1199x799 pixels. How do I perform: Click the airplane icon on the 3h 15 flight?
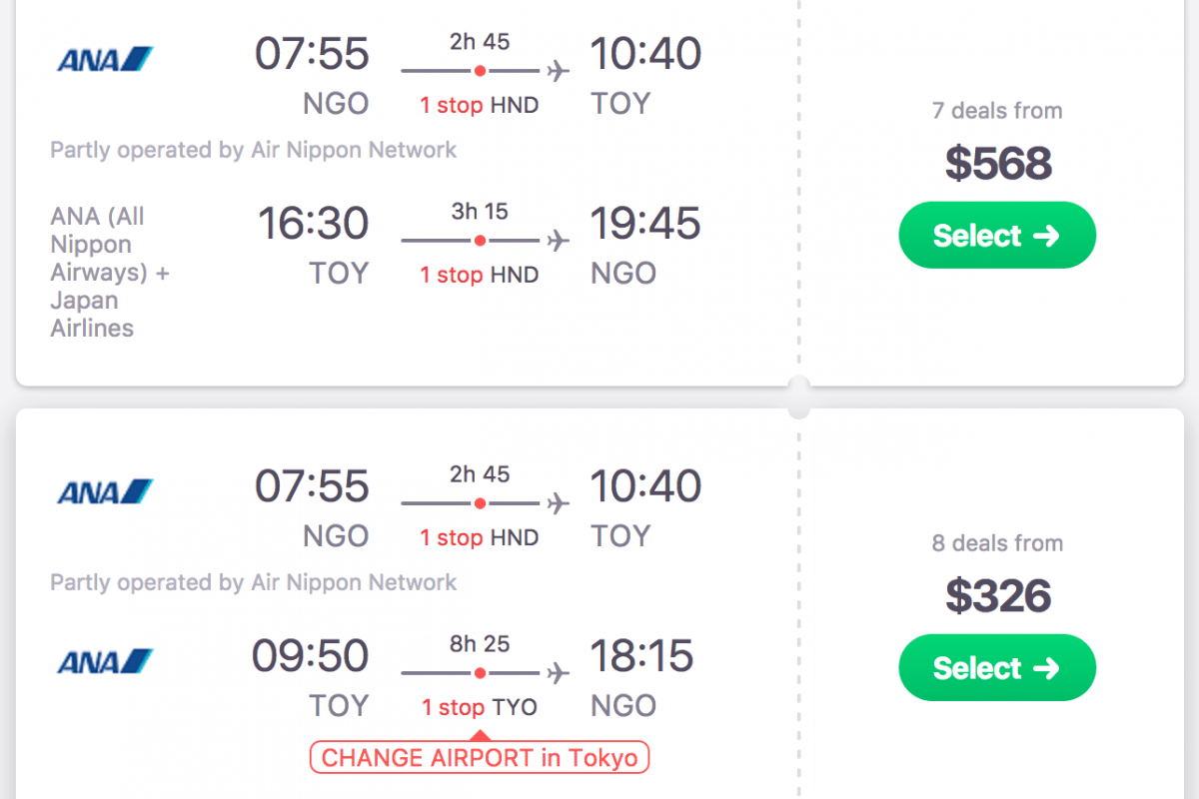pyautogui.click(x=559, y=241)
